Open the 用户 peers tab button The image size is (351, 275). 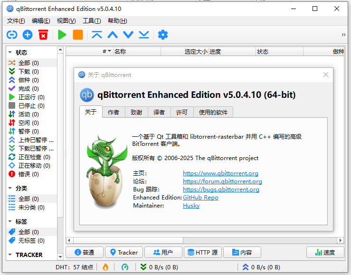click(x=163, y=252)
